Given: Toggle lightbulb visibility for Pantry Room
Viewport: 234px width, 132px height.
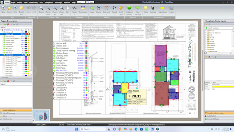Looking at the screenshot, I should [x=29, y=51].
